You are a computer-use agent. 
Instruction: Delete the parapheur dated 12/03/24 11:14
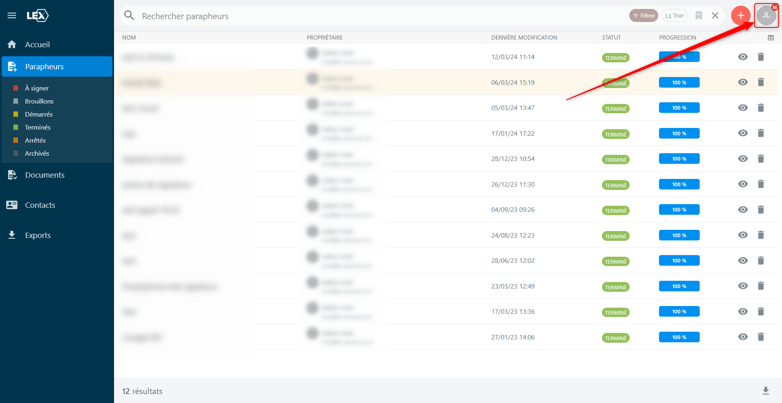coord(760,57)
